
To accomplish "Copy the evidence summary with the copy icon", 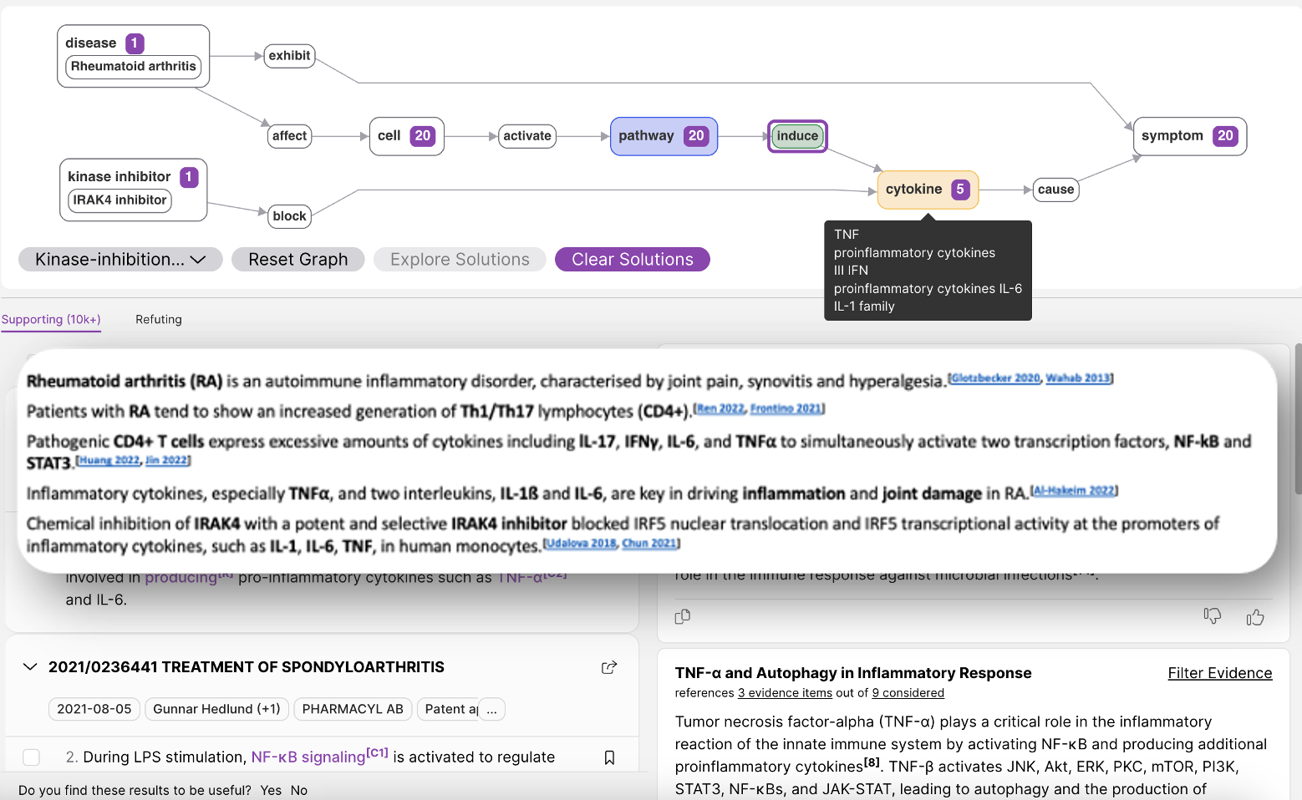I will click(683, 616).
